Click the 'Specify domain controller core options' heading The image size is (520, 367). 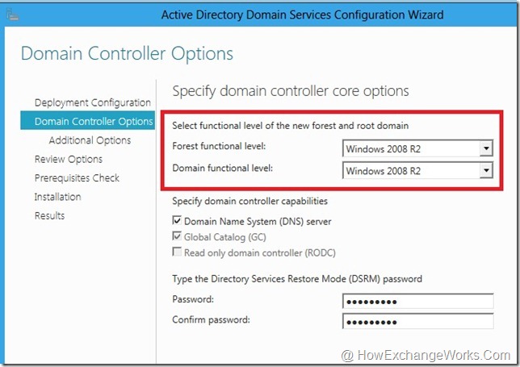291,90
